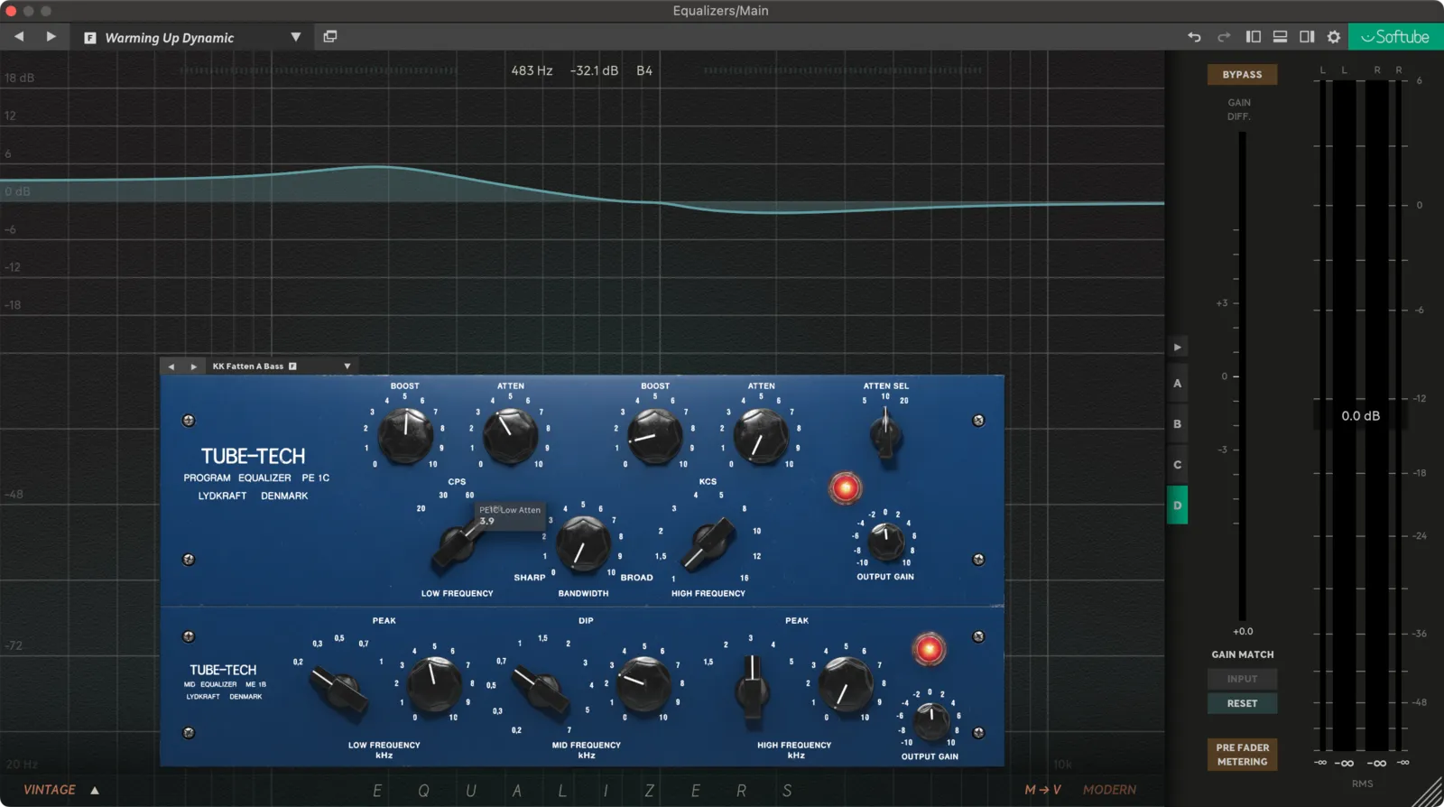This screenshot has width=1444, height=807.
Task: Click the 0.0 dB meter readout
Action: (1360, 416)
